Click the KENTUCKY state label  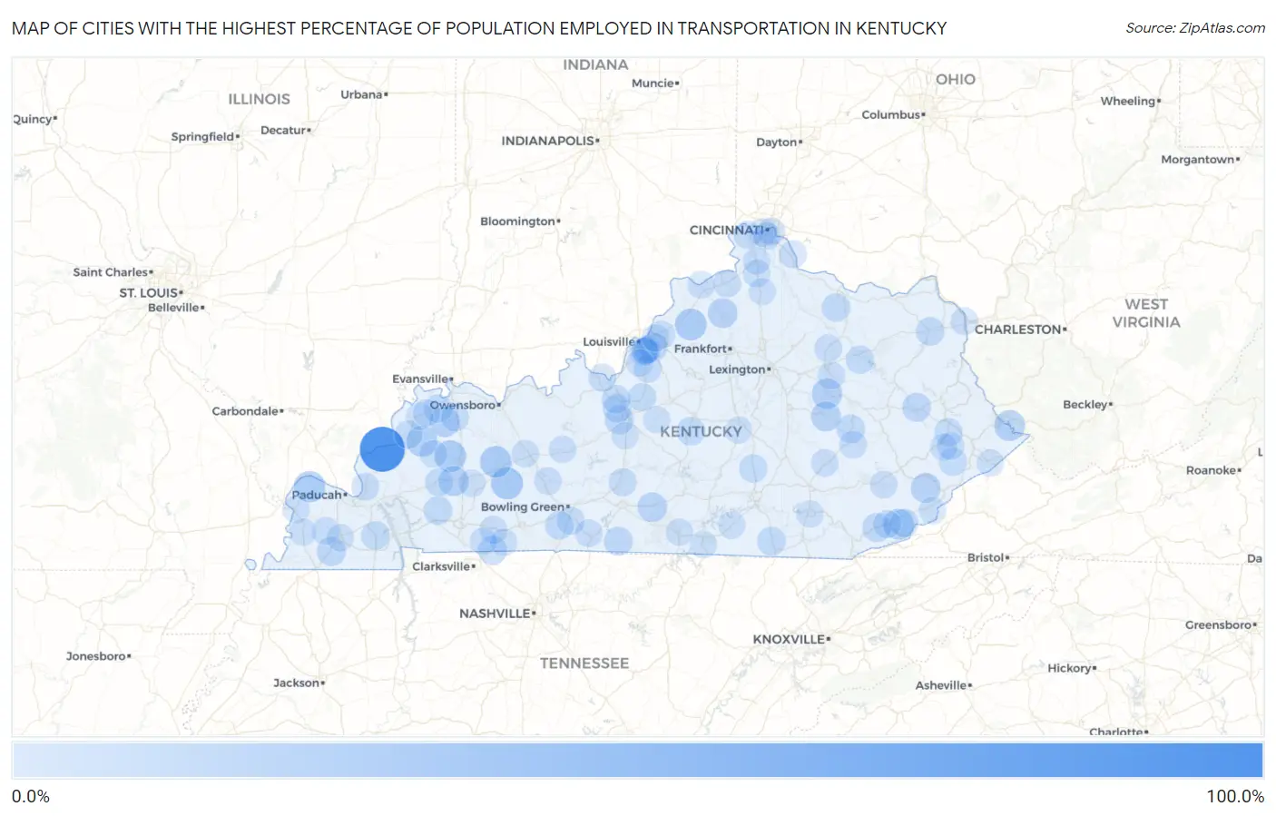tap(701, 432)
